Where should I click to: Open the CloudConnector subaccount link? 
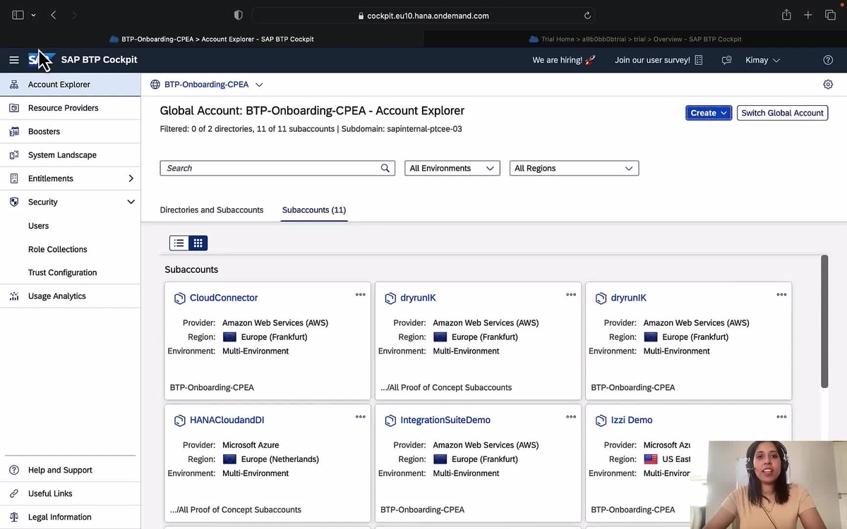coord(224,298)
